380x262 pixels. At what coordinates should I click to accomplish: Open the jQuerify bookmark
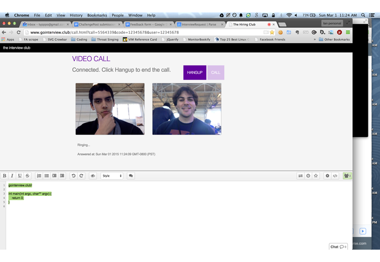point(170,40)
